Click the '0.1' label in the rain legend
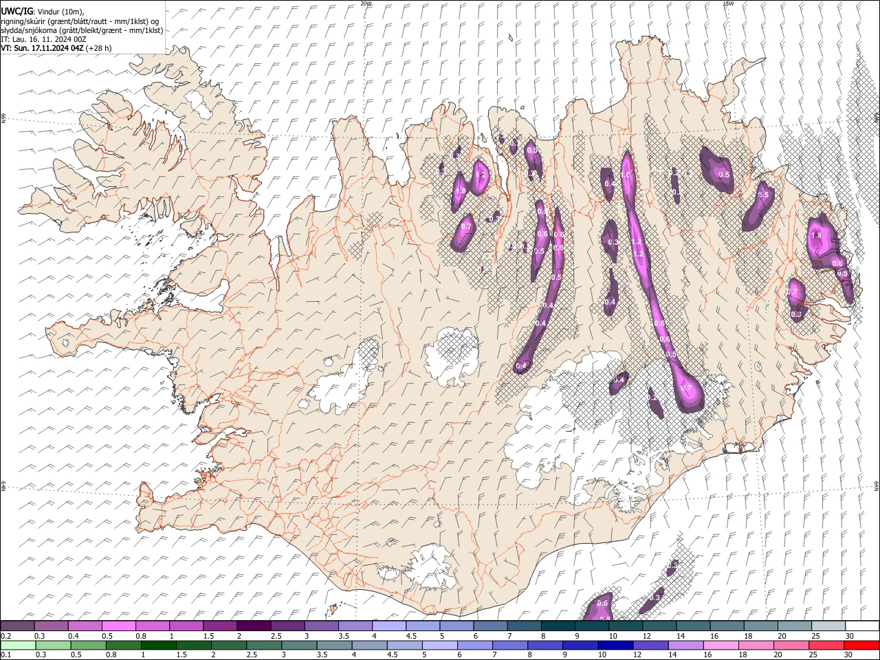 5,654
